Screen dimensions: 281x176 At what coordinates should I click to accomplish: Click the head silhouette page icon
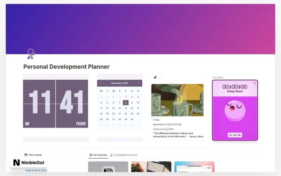click(x=31, y=53)
